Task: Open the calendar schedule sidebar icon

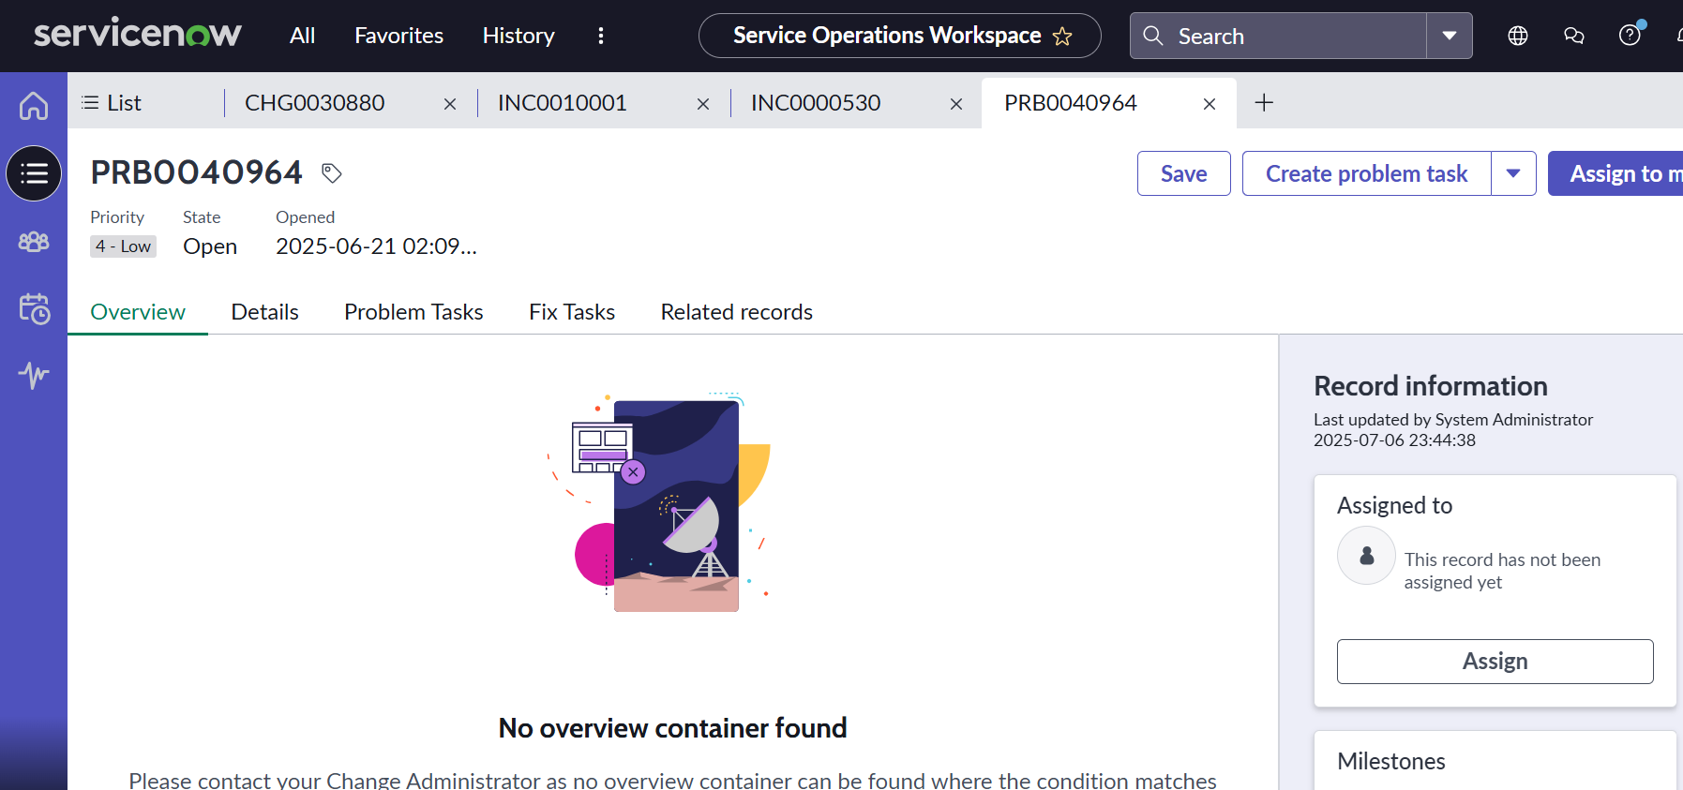Action: [34, 308]
